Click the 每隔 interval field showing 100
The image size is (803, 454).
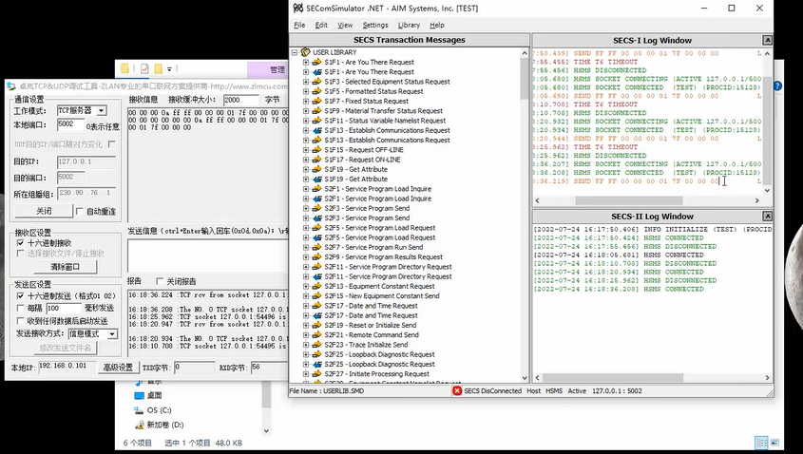[x=64, y=308]
